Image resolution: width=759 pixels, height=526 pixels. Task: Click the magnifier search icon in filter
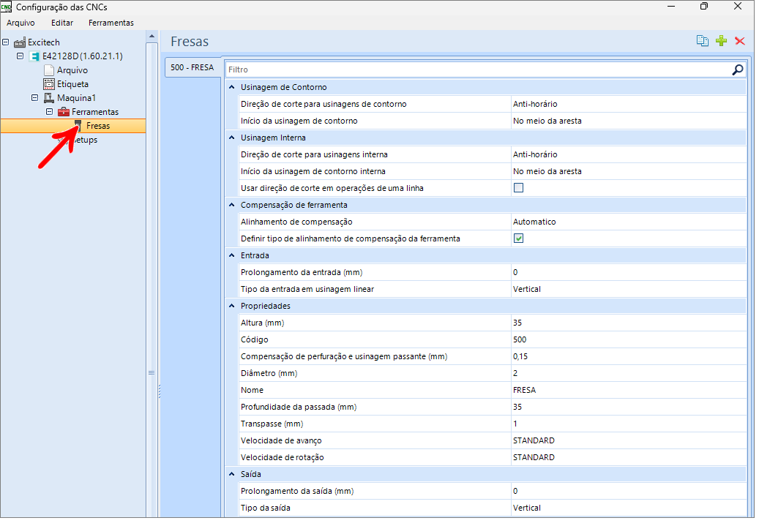[x=737, y=70]
